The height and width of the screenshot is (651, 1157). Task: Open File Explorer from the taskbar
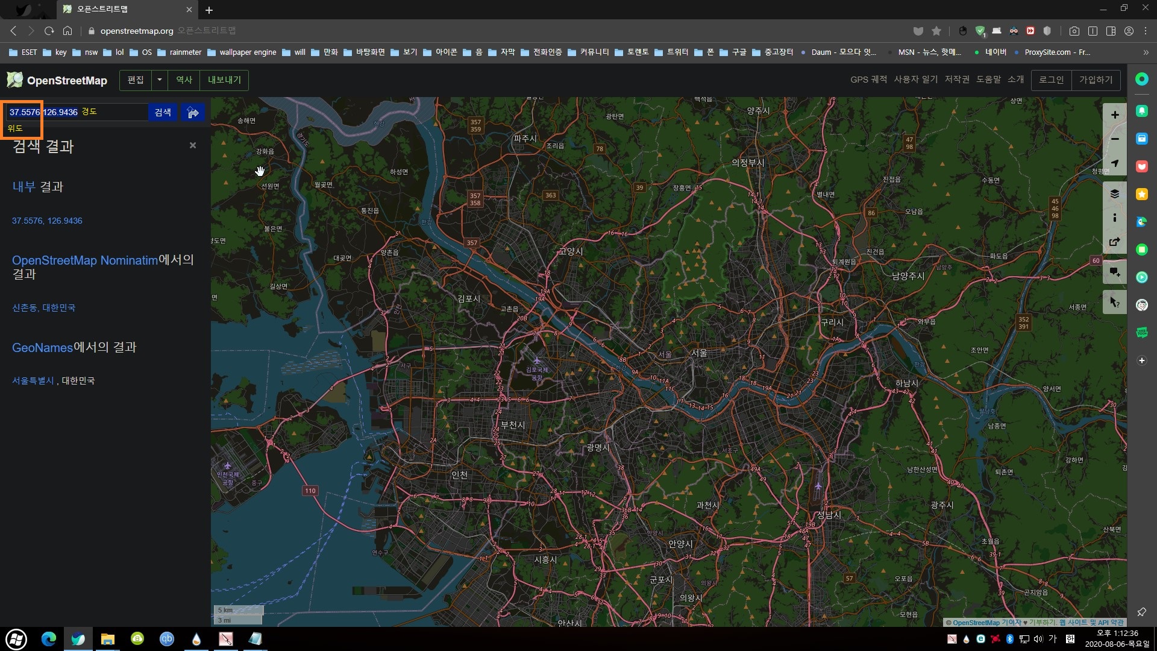pyautogui.click(x=107, y=639)
